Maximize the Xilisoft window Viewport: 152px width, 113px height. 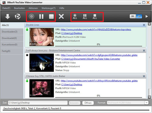144,2
